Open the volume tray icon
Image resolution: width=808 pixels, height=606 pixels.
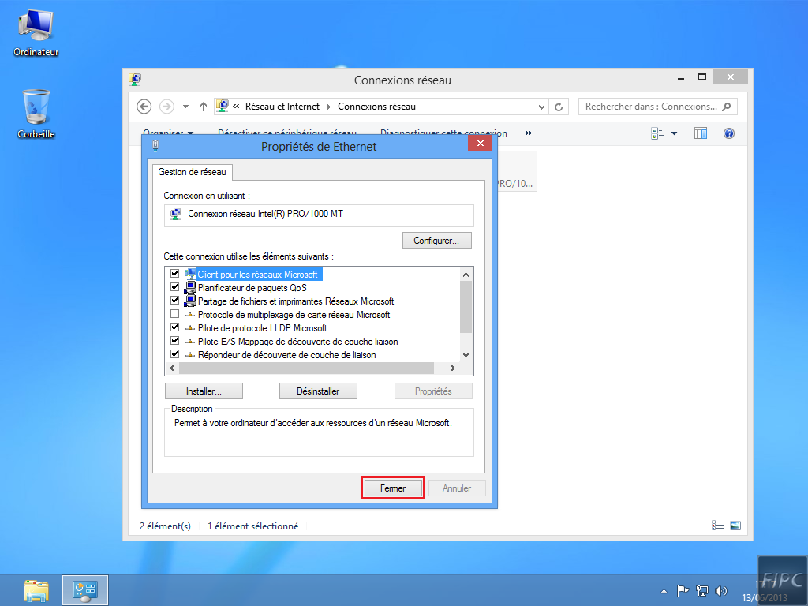click(721, 591)
